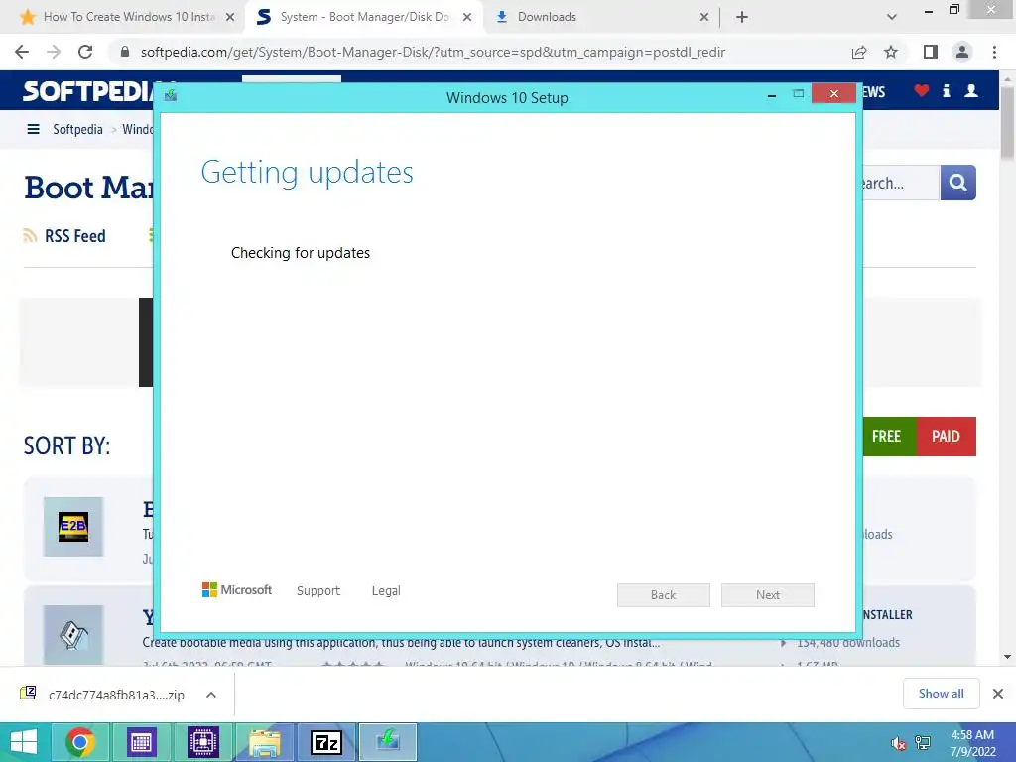The height and width of the screenshot is (762, 1016).
Task: Click the Softpedia breadcrumb link
Action: coord(77,130)
